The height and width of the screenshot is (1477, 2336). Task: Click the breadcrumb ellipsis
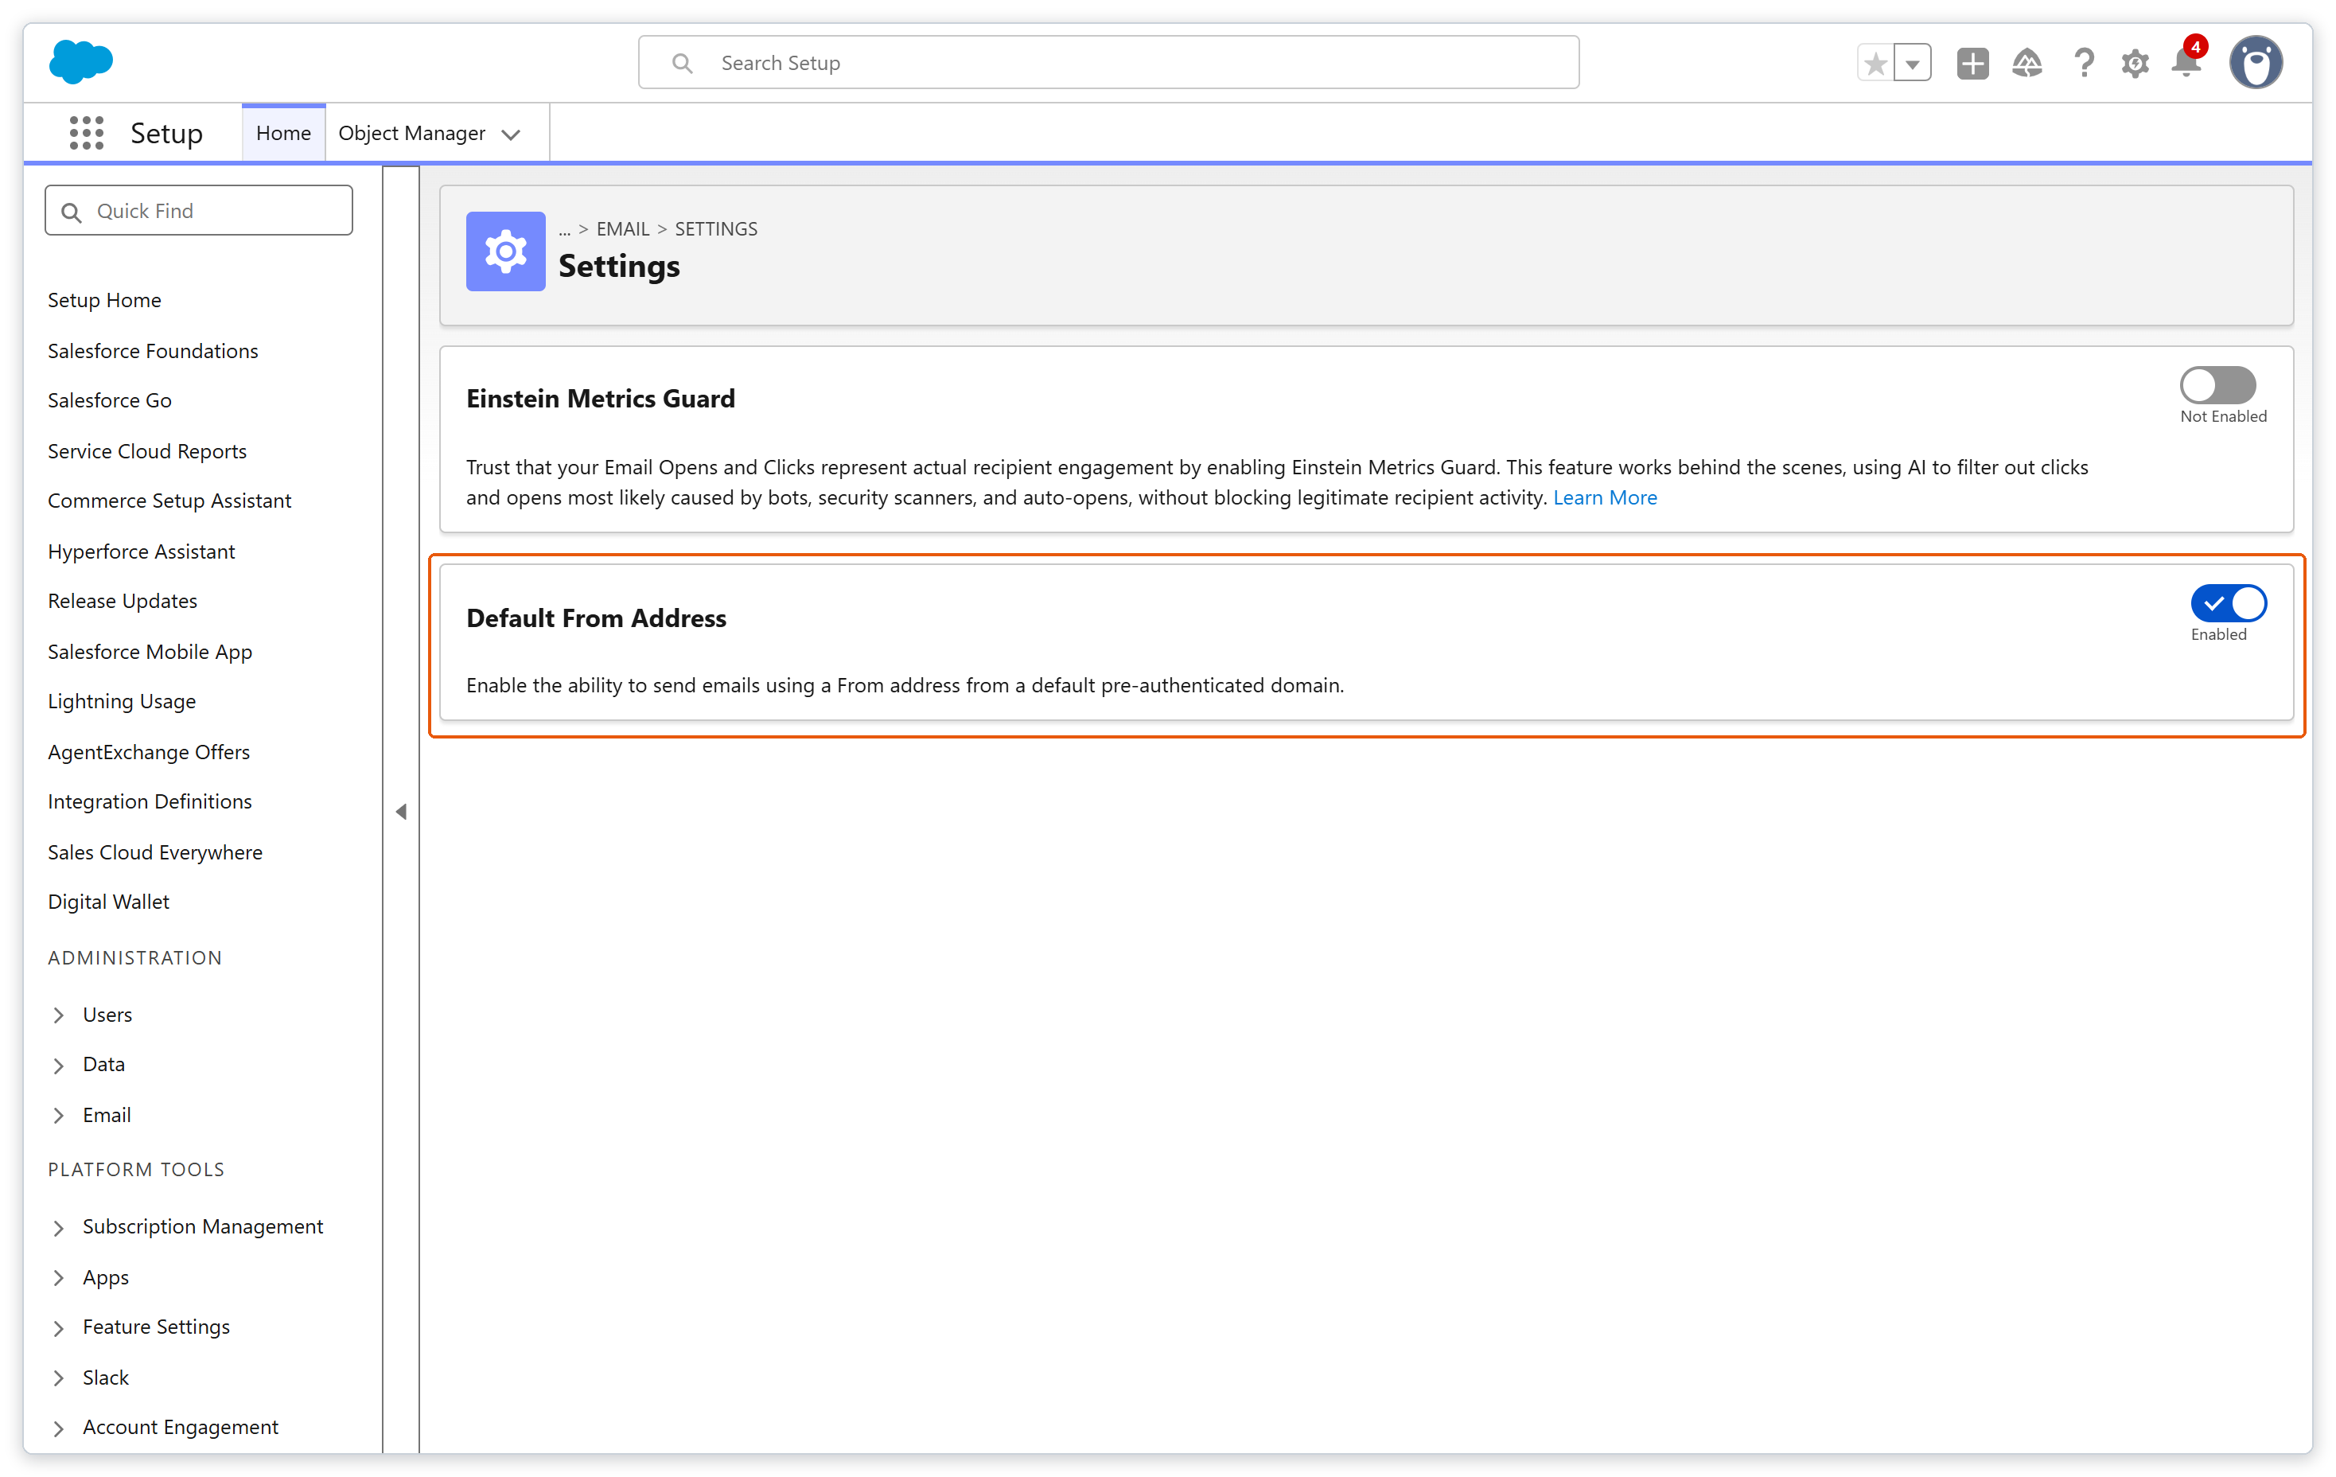(x=565, y=229)
